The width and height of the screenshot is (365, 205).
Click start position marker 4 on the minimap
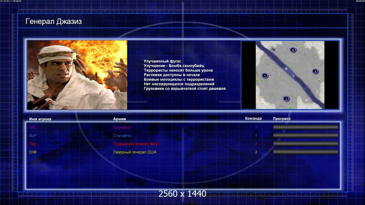coord(293,50)
